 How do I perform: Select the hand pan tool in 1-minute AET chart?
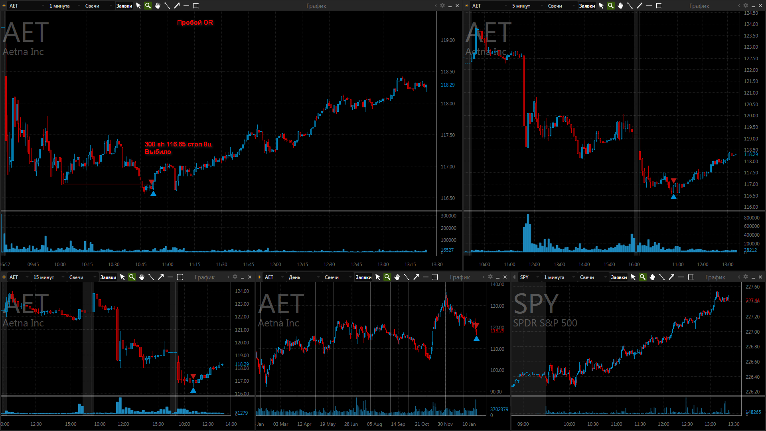[158, 6]
